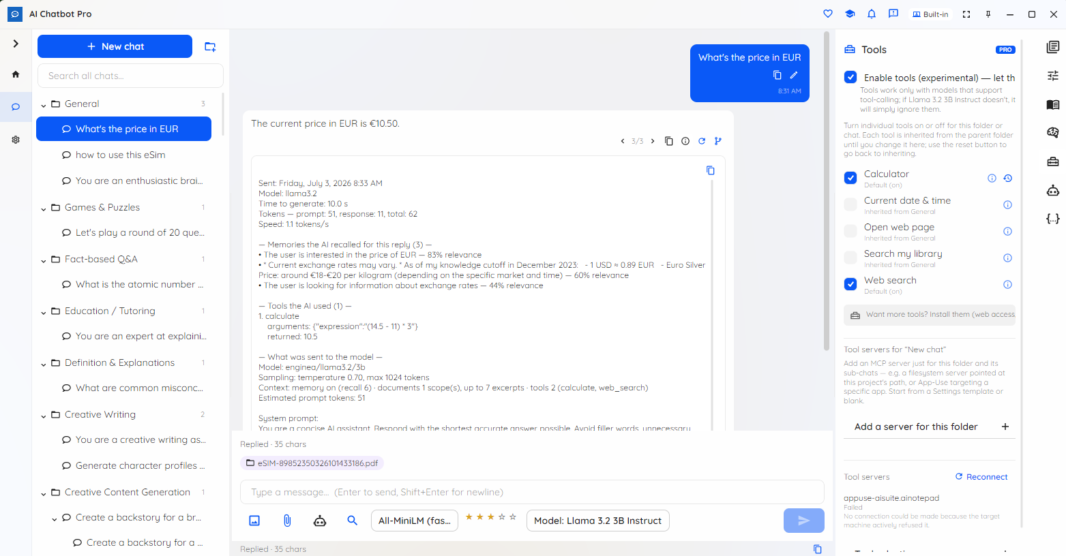Collapse Creative Content Generation folder
This screenshot has height=556, width=1066.
click(x=44, y=493)
